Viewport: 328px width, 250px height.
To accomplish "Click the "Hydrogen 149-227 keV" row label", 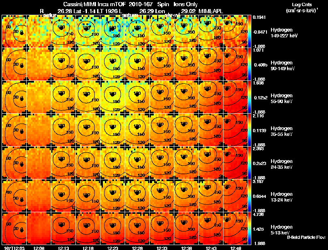I will (x=284, y=33).
